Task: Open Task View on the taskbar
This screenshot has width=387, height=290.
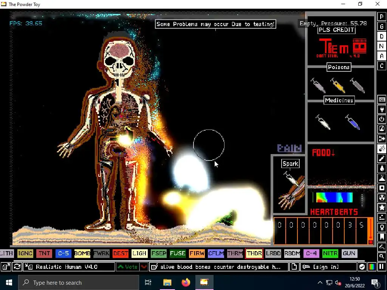Action: (148, 282)
